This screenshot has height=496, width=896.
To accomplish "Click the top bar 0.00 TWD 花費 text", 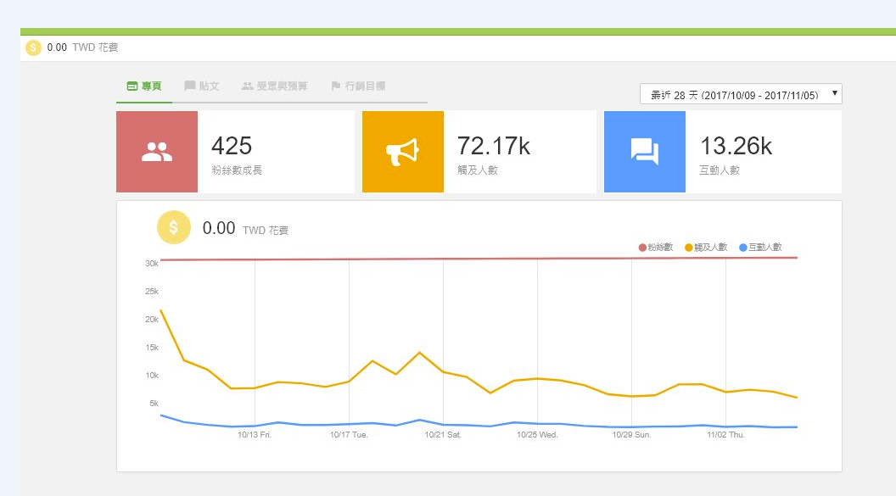I will [x=82, y=47].
